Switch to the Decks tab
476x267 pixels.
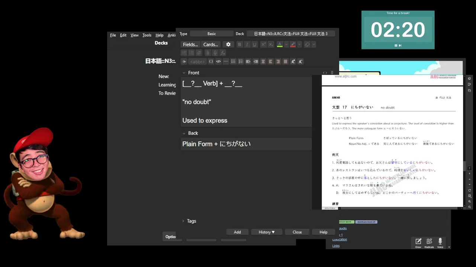pyautogui.click(x=161, y=43)
